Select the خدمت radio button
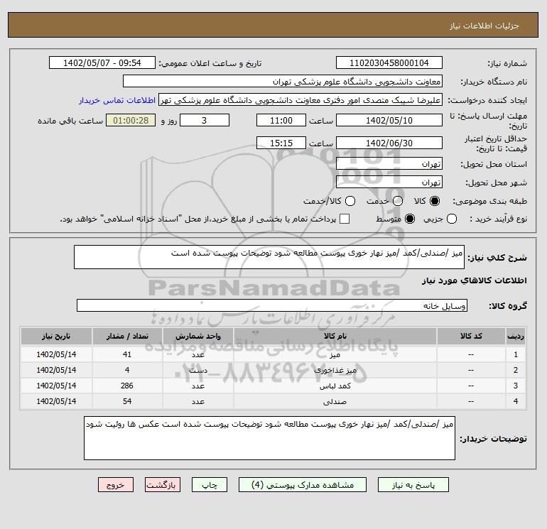547x529 pixels. coord(398,201)
